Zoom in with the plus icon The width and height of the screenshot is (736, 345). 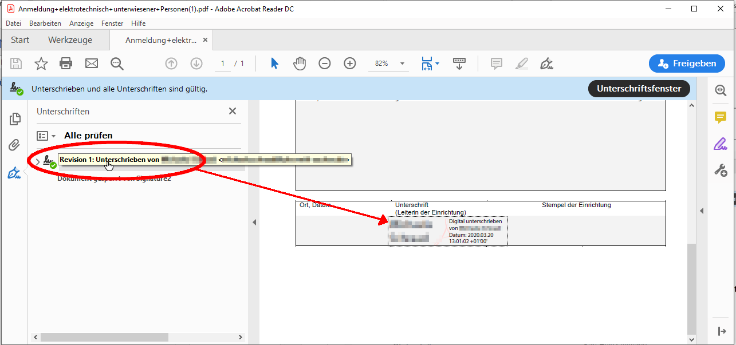click(350, 64)
